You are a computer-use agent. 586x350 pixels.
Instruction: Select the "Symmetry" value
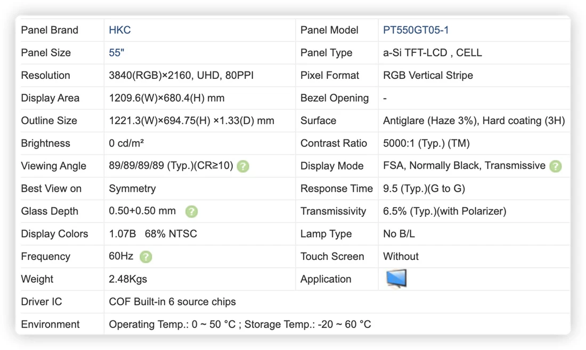click(x=132, y=189)
